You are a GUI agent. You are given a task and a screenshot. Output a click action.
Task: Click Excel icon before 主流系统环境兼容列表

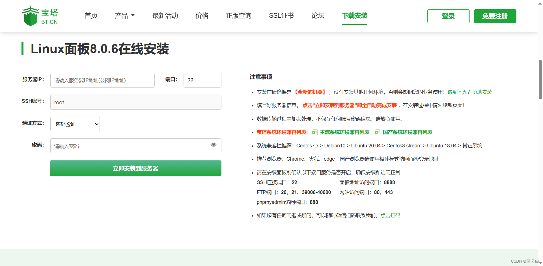(315, 132)
